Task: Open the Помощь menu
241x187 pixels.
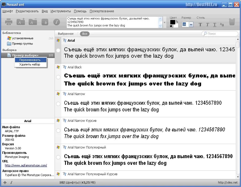Action: tap(80, 11)
